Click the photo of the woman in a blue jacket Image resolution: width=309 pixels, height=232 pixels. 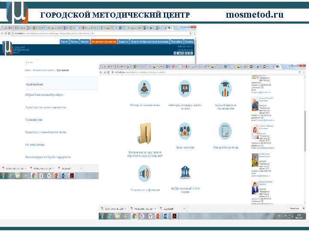point(255,188)
